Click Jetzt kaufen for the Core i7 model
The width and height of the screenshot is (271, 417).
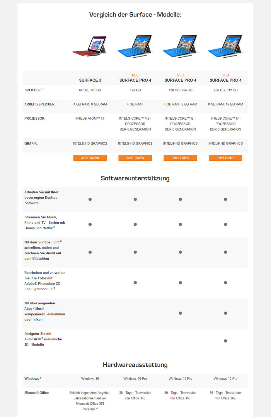pos(226,158)
